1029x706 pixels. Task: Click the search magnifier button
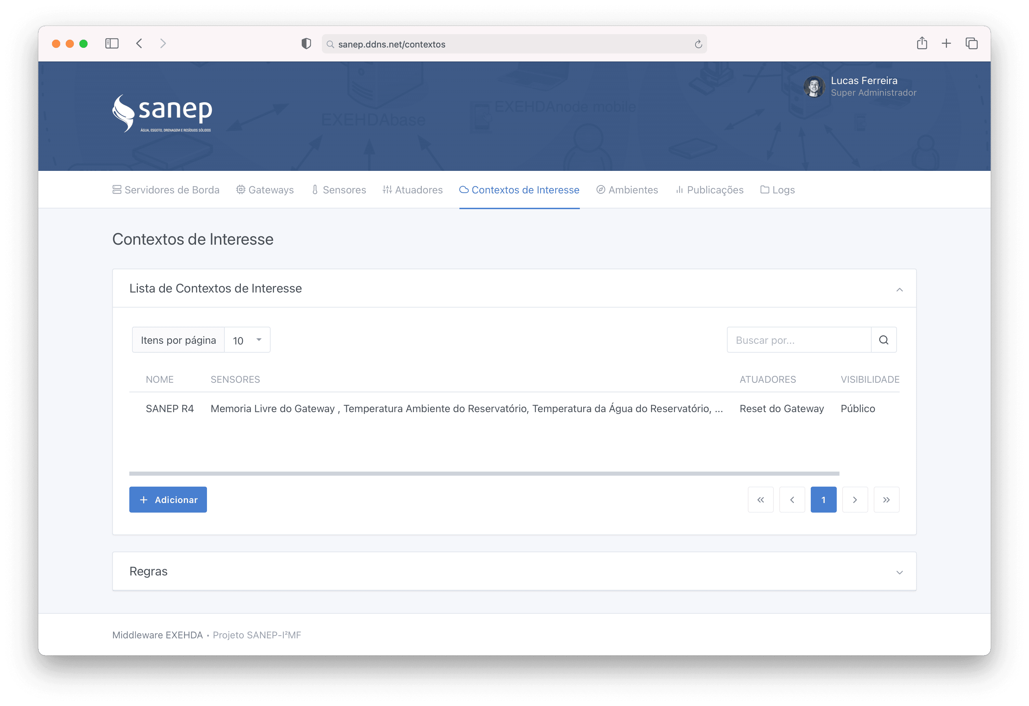tap(883, 340)
